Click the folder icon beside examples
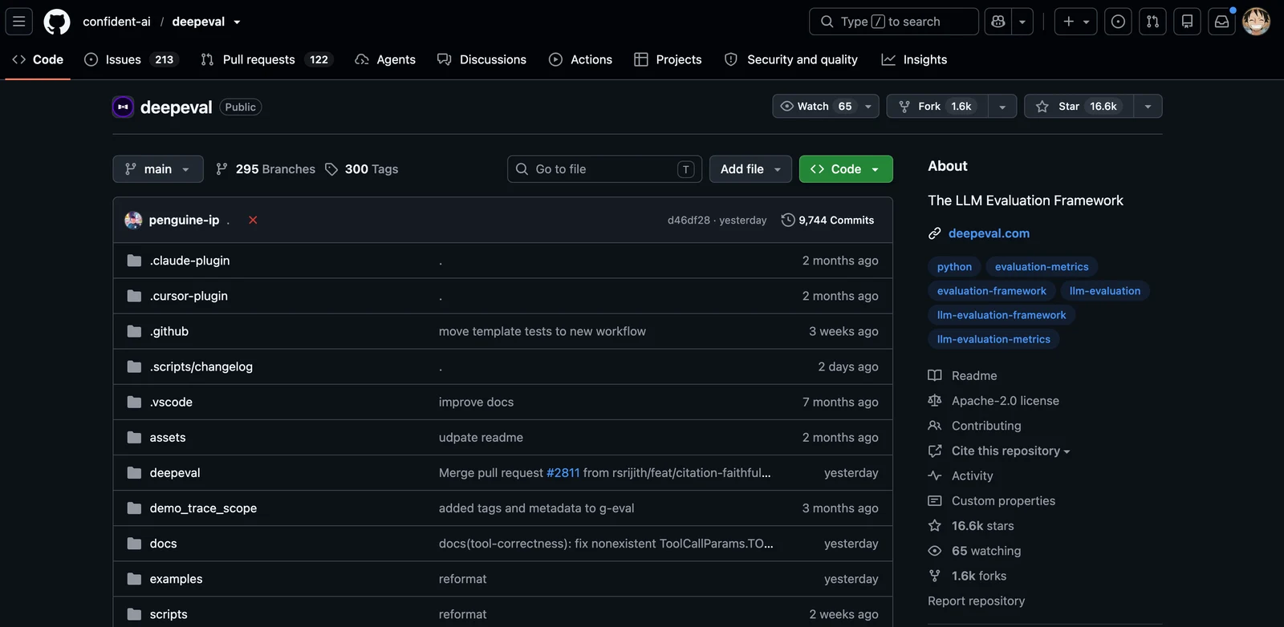This screenshot has height=627, width=1284. (x=134, y=579)
